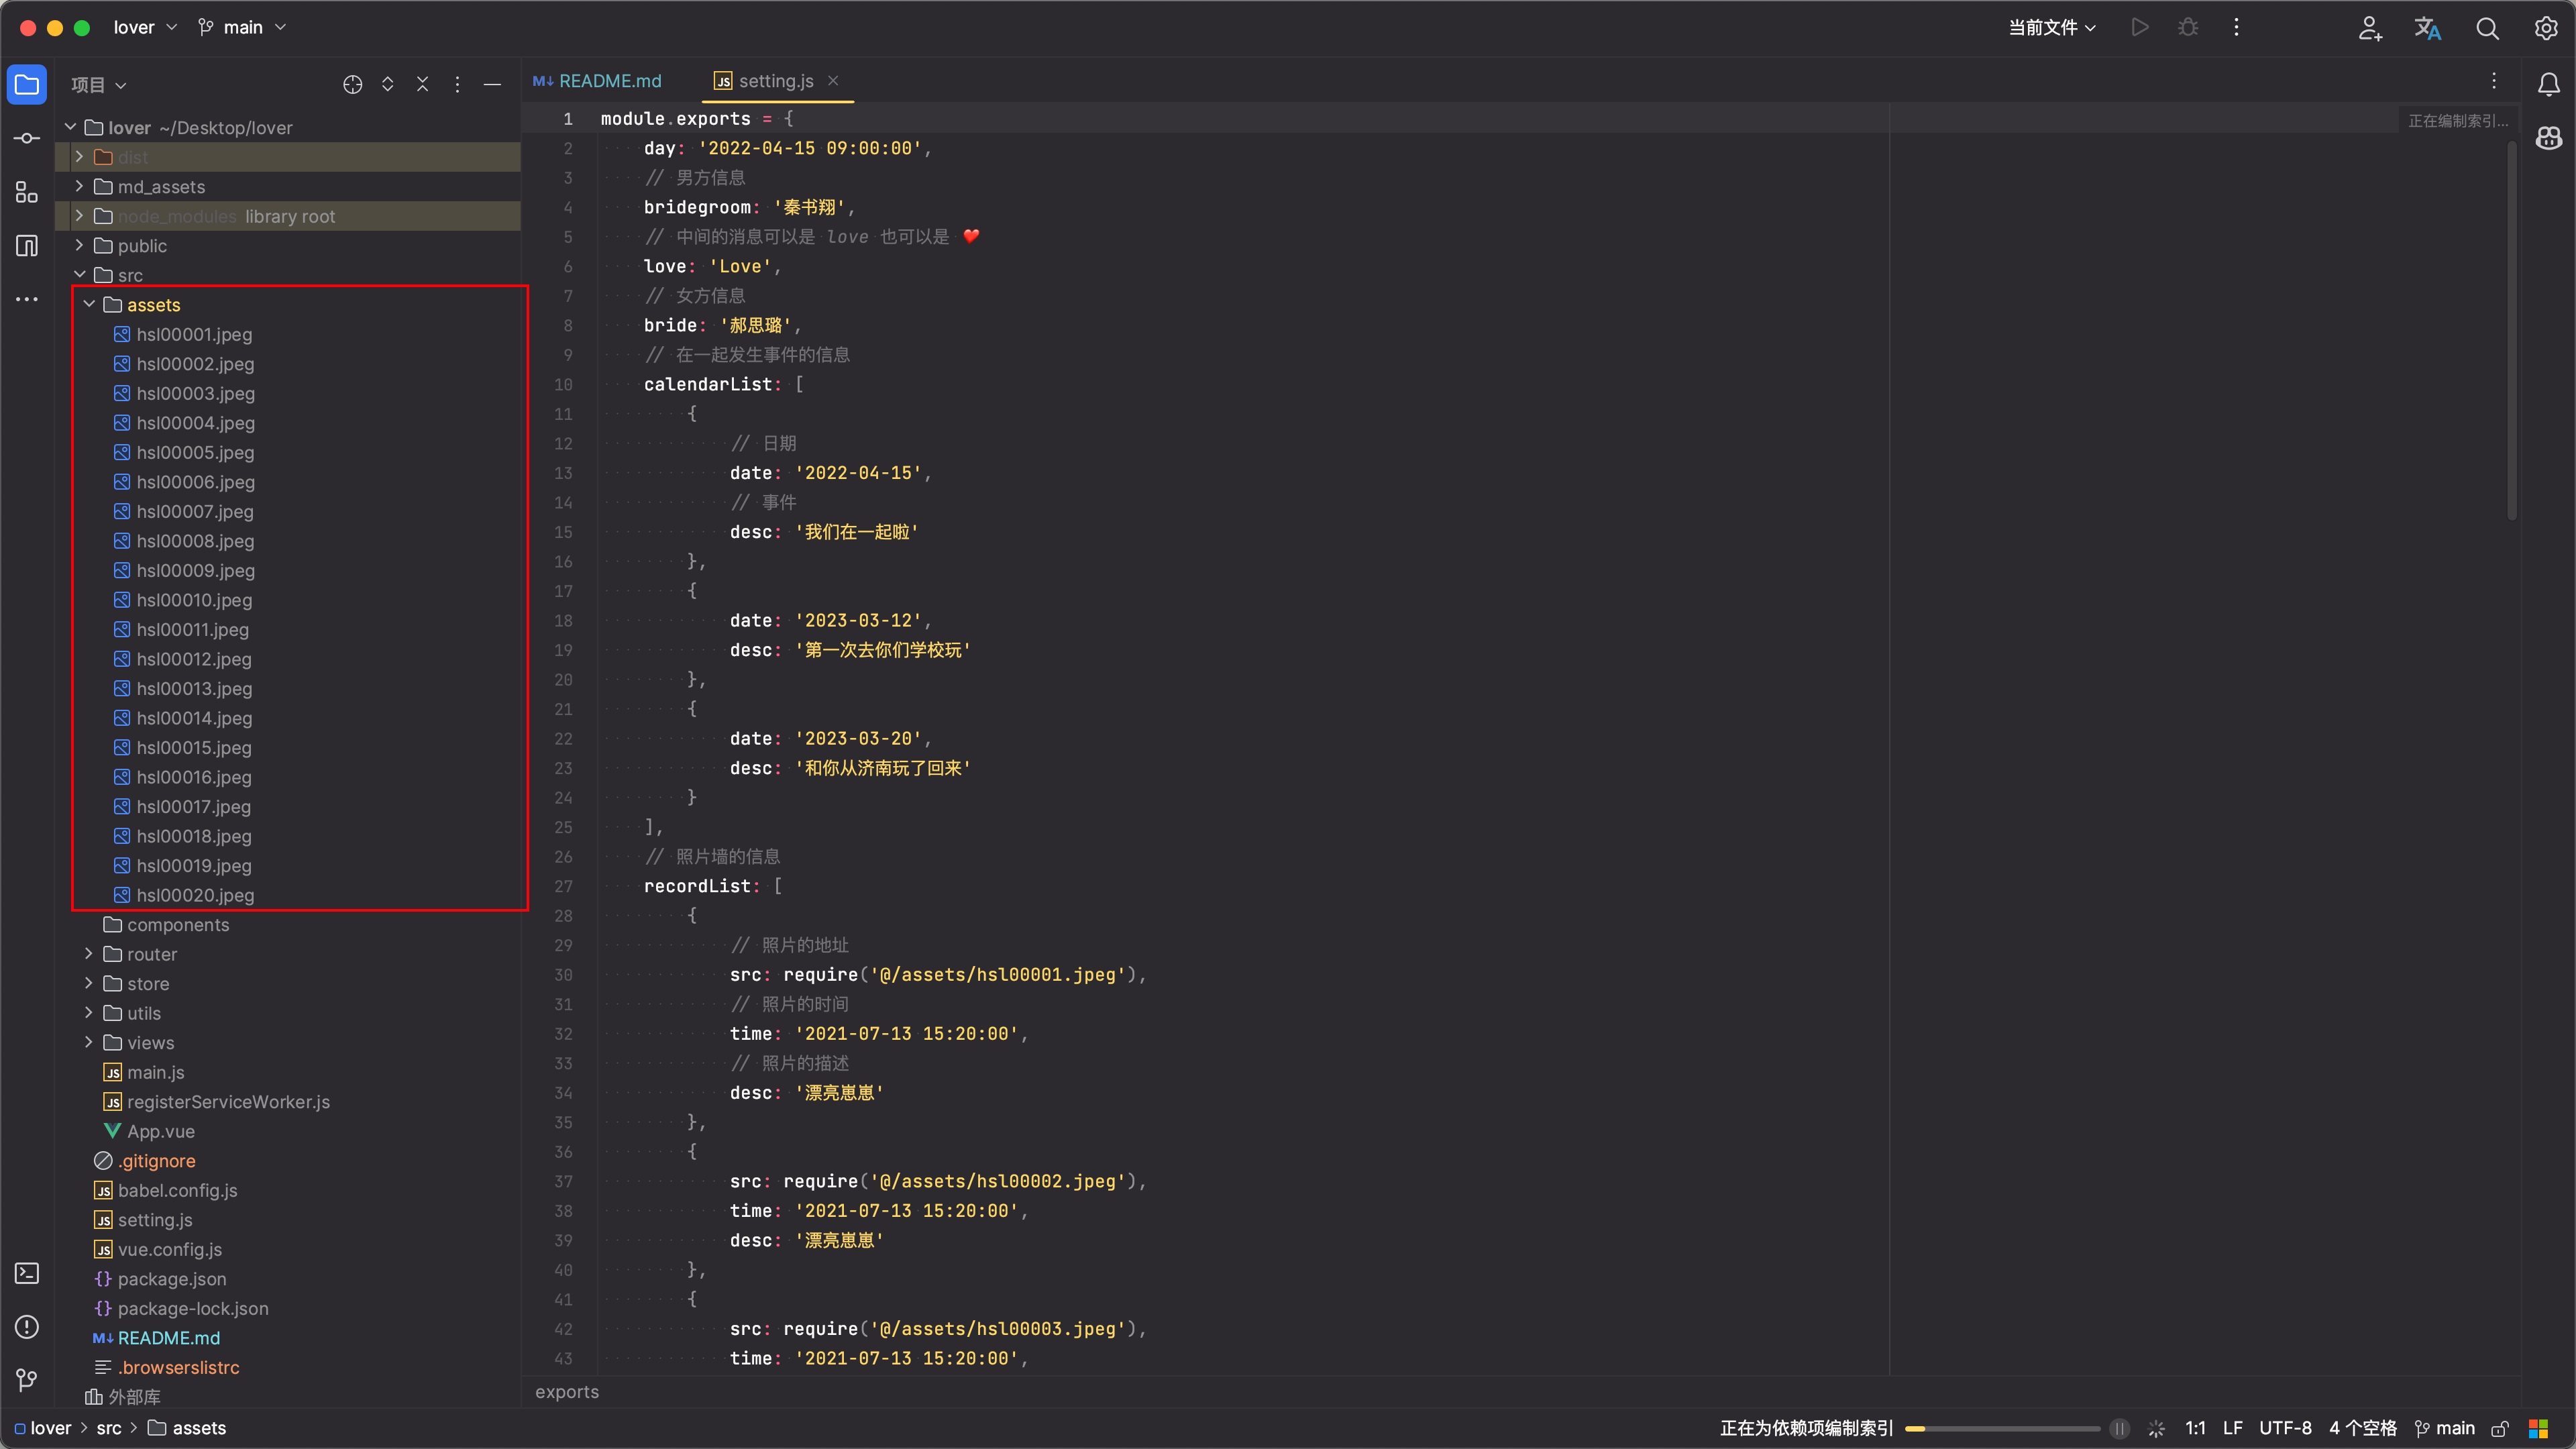Collapse the assets folder

pos(89,305)
